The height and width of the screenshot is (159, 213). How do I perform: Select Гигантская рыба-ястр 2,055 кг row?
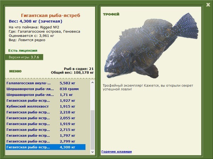(x=45, y=118)
